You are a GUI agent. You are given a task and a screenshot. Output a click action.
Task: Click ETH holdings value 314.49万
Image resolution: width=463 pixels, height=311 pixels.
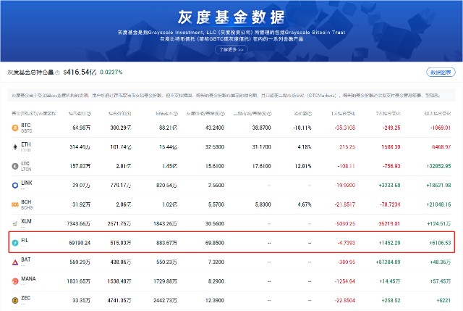click(80, 147)
